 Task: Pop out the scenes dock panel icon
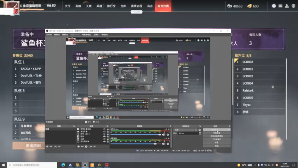tap(74, 126)
